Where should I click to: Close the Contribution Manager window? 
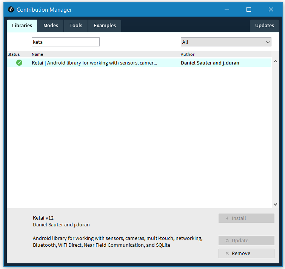click(x=271, y=9)
